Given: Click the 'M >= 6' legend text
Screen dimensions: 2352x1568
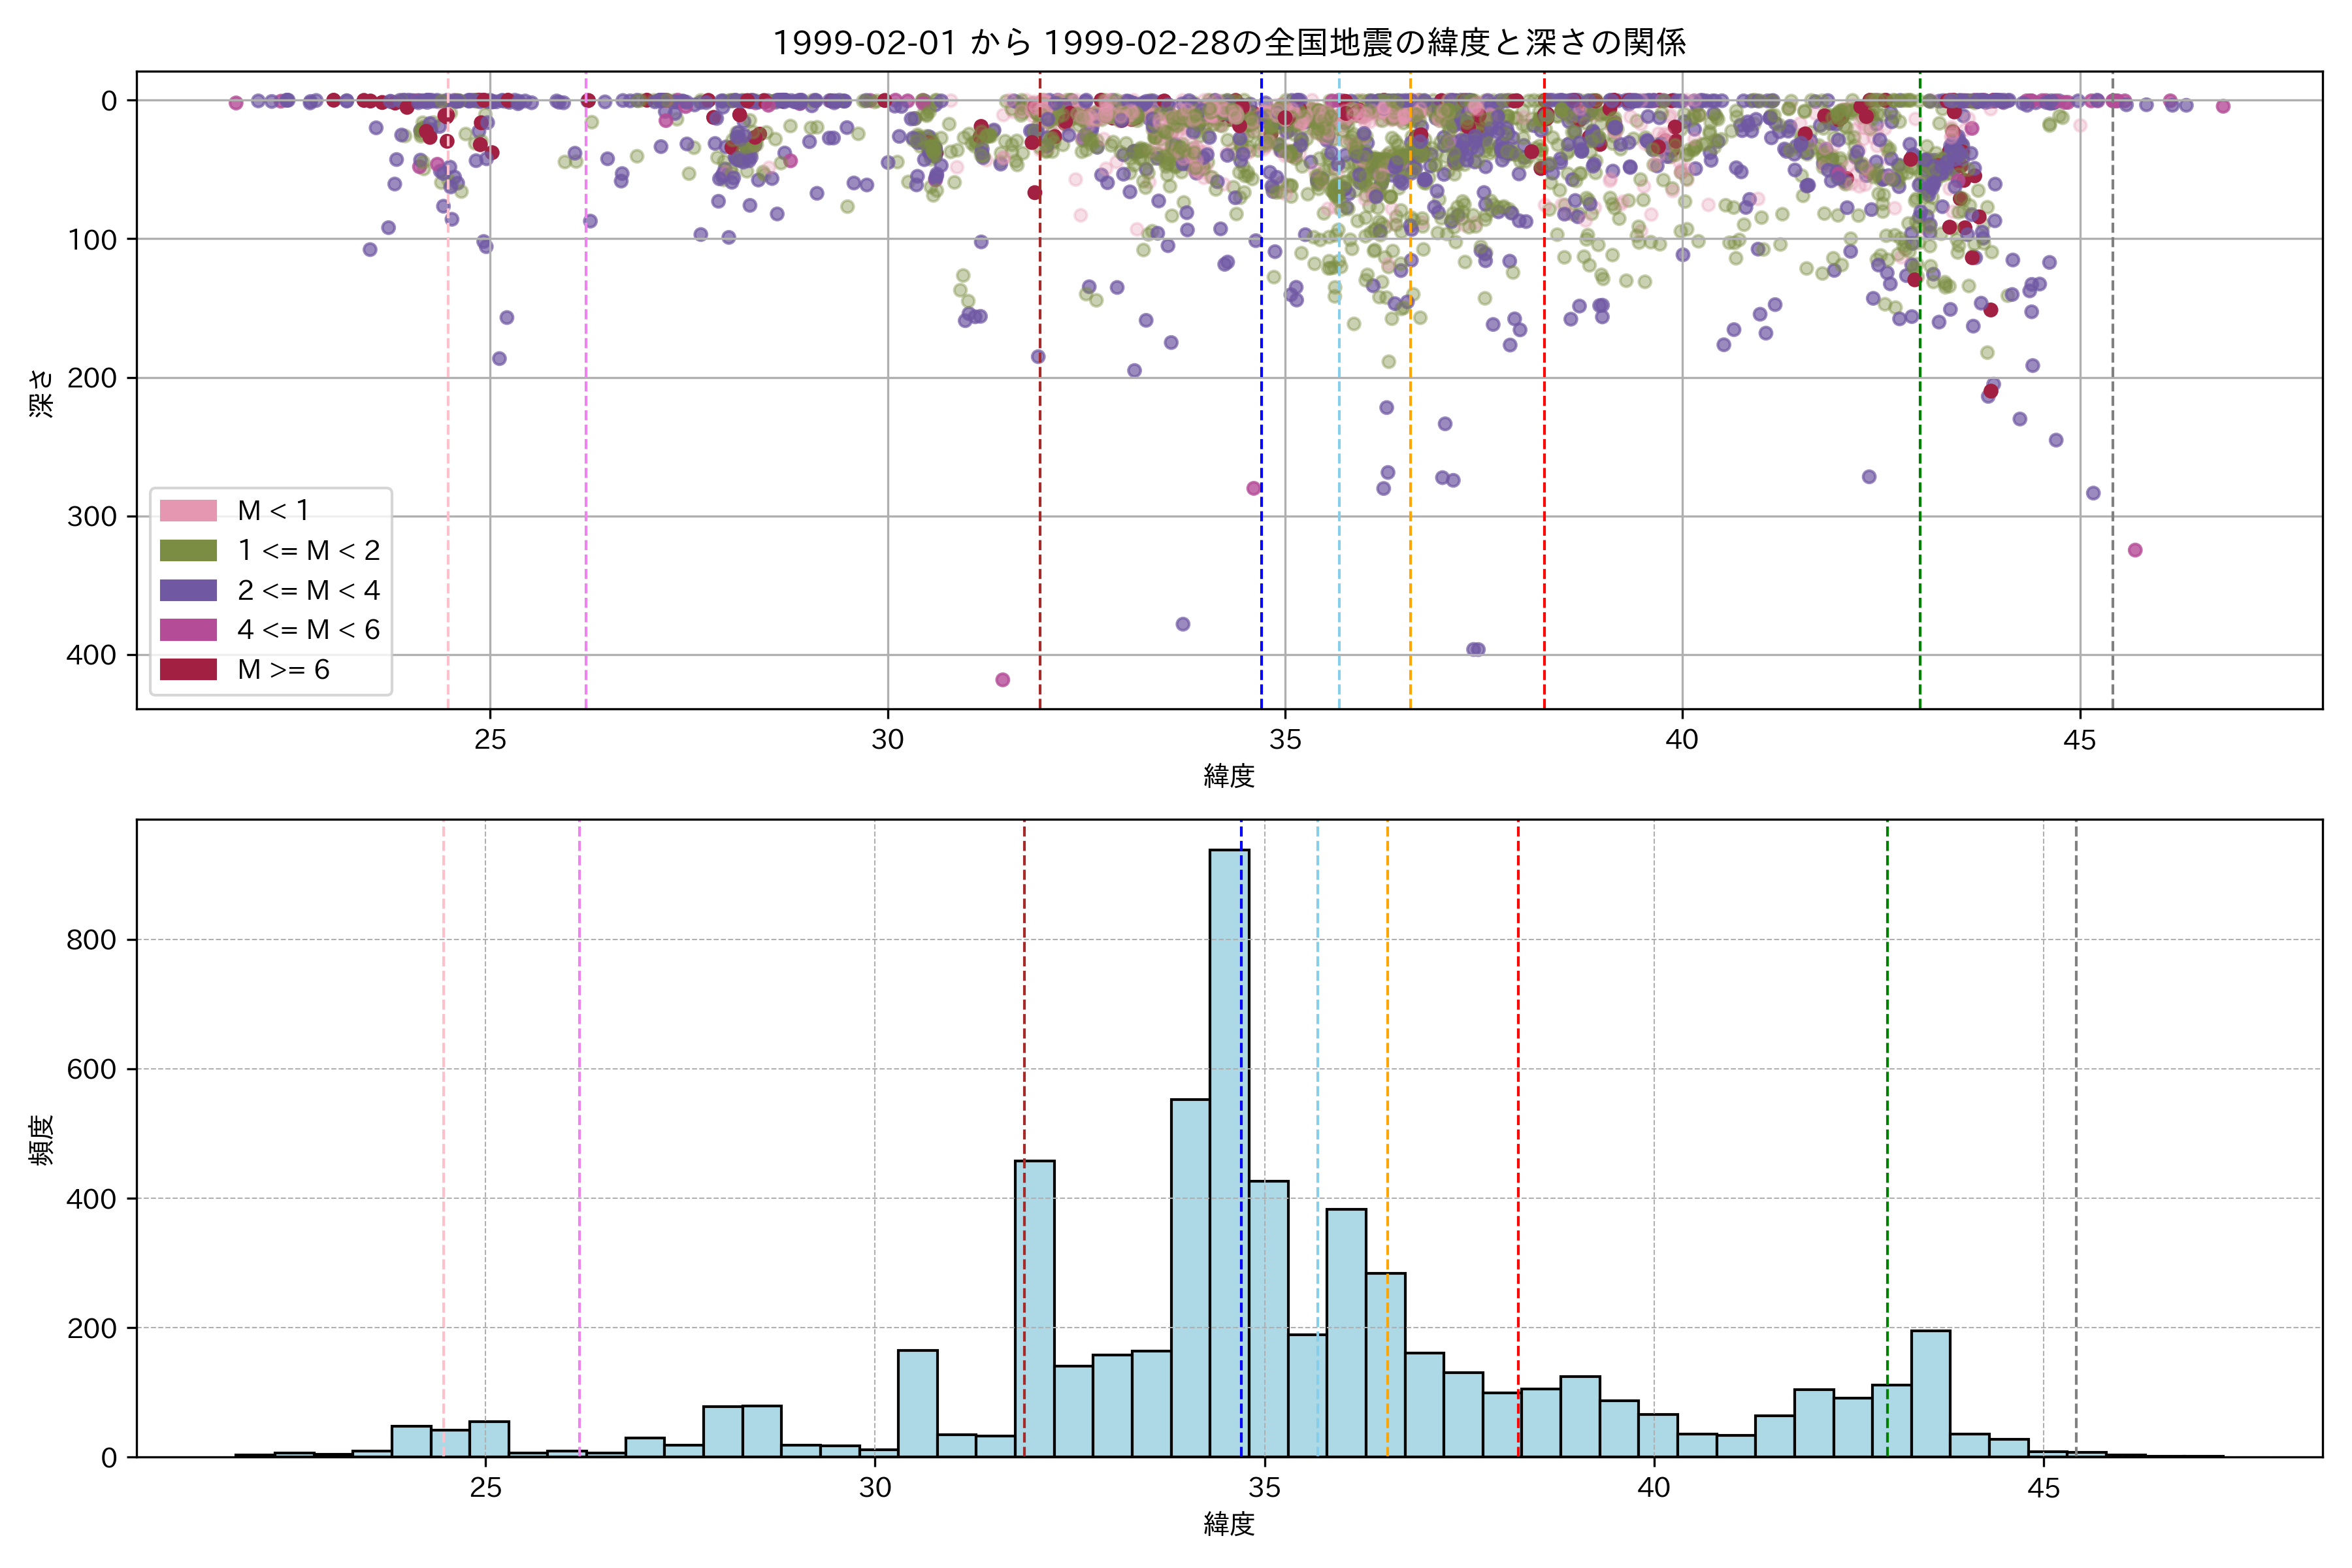Looking at the screenshot, I should (283, 670).
